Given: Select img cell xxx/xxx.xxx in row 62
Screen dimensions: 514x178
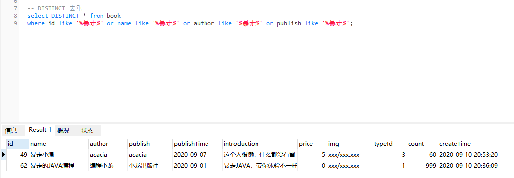Looking at the screenshot, I should pos(350,166).
